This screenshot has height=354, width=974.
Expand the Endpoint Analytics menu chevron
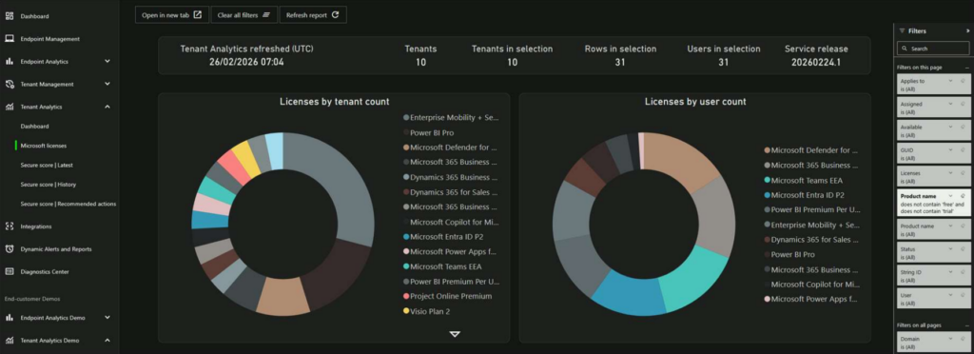coord(107,62)
